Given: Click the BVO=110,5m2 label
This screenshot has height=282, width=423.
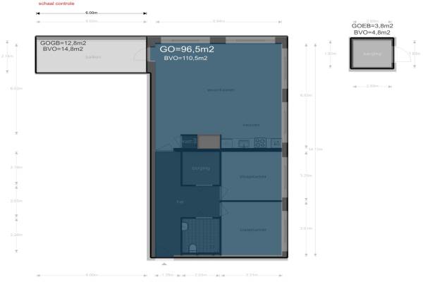Looking at the screenshot, I should point(185,59).
